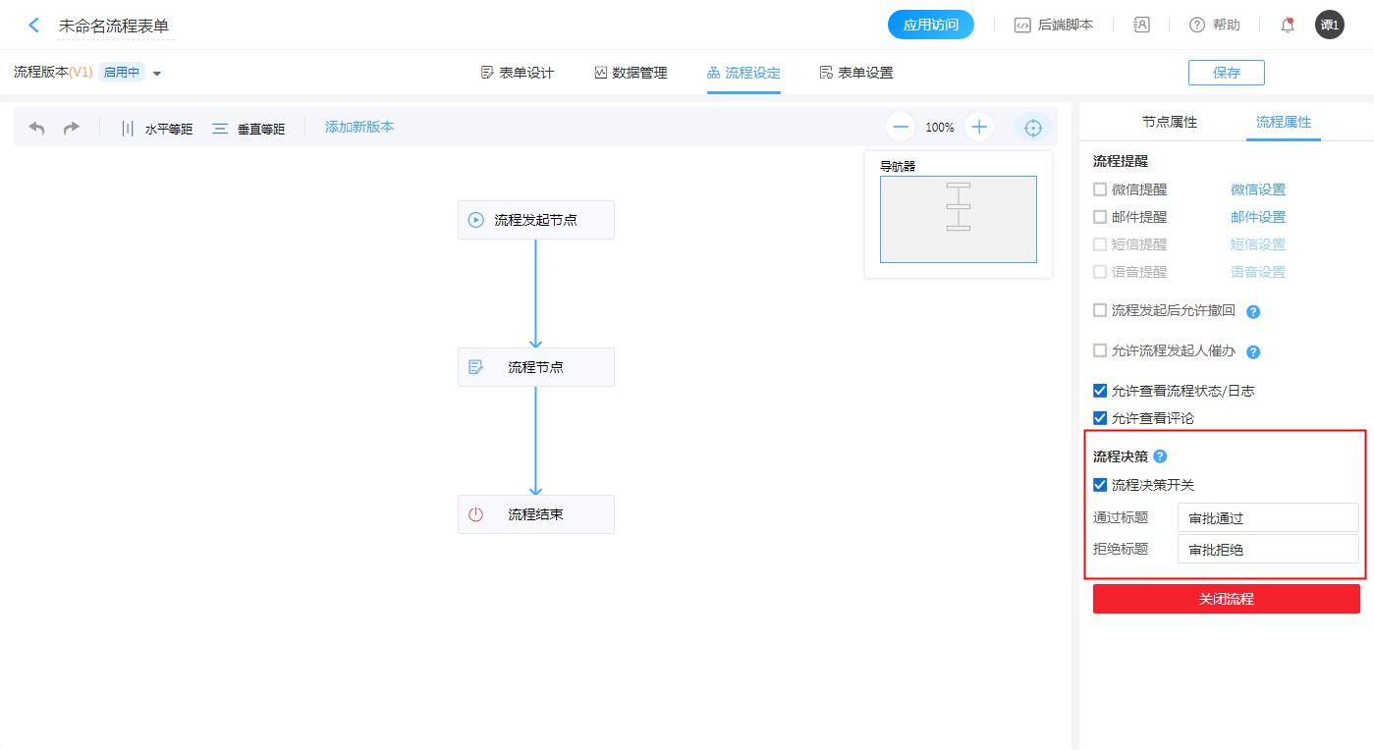Click the center canvas locate icon
Image resolution: width=1374 pixels, height=750 pixels.
(1033, 128)
